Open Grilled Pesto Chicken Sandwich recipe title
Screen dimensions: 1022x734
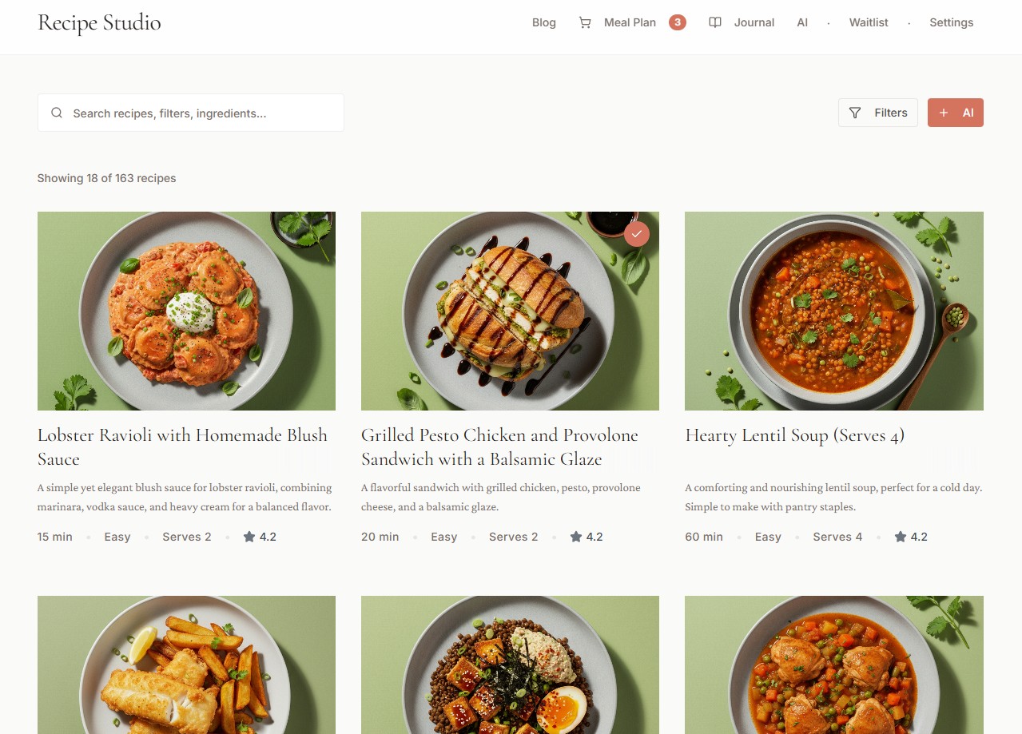point(499,446)
